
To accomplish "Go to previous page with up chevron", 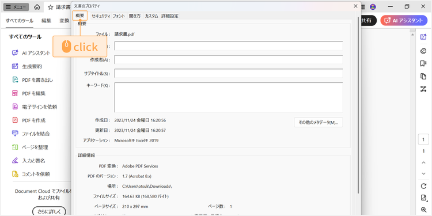I will click(x=424, y=163).
